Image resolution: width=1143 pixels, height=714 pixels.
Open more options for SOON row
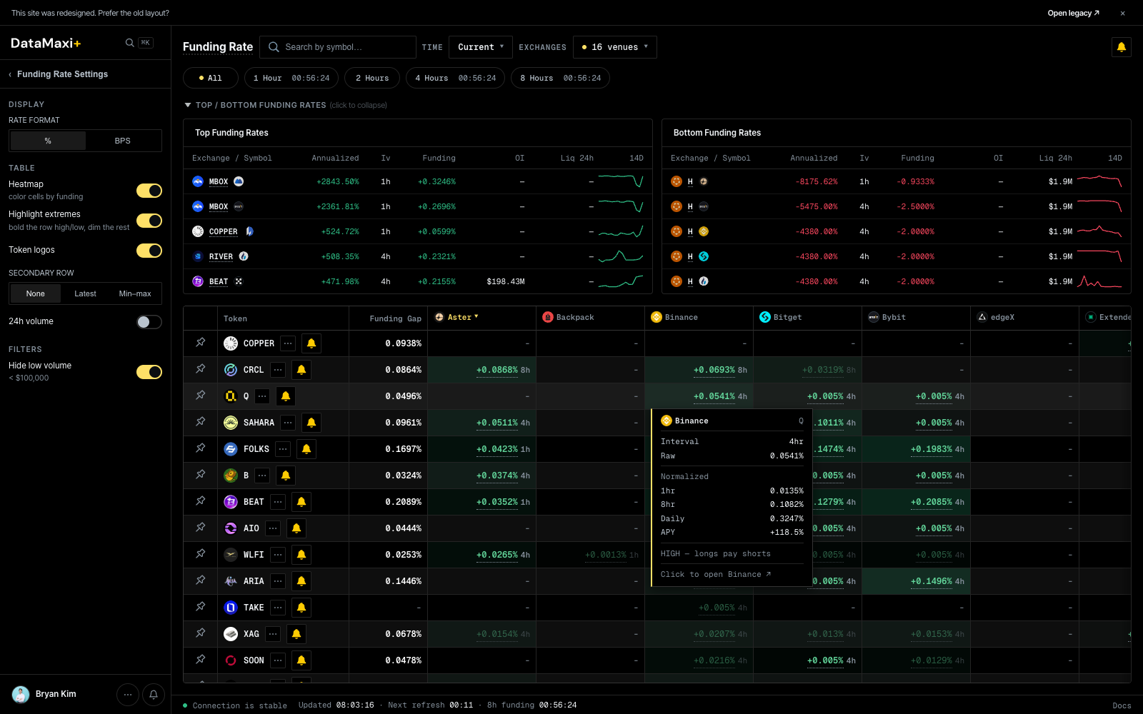[278, 660]
